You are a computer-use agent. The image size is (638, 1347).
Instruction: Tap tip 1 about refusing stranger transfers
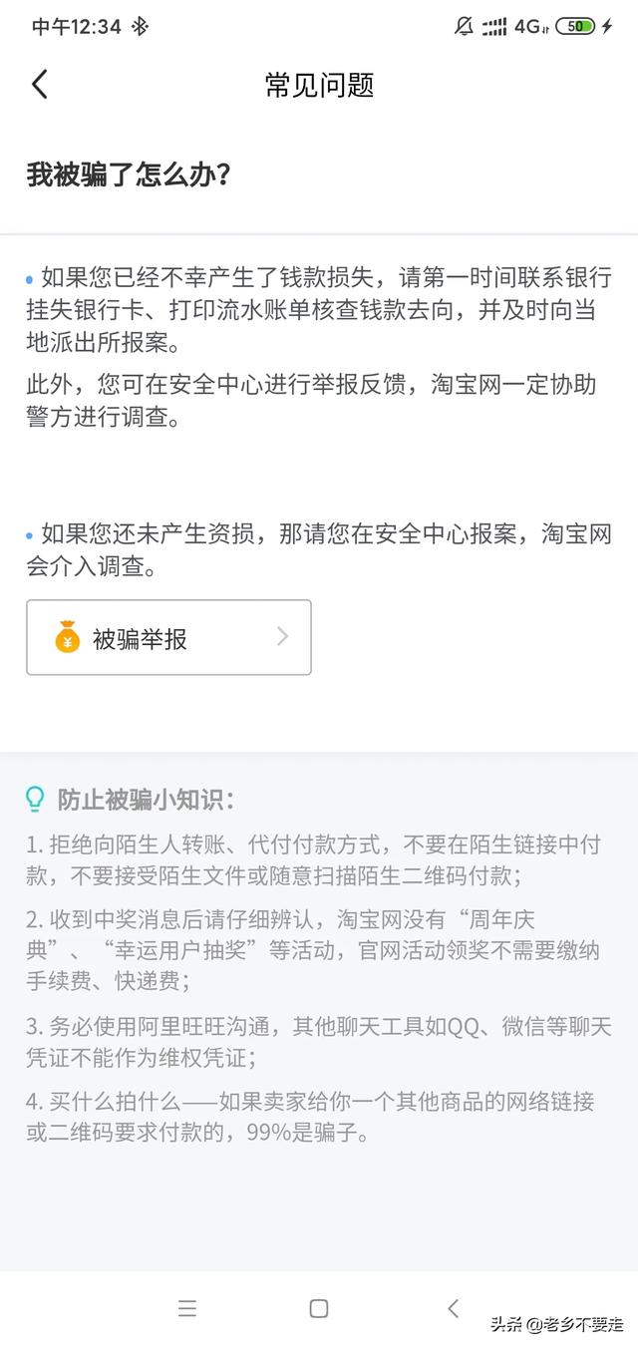tap(314, 859)
